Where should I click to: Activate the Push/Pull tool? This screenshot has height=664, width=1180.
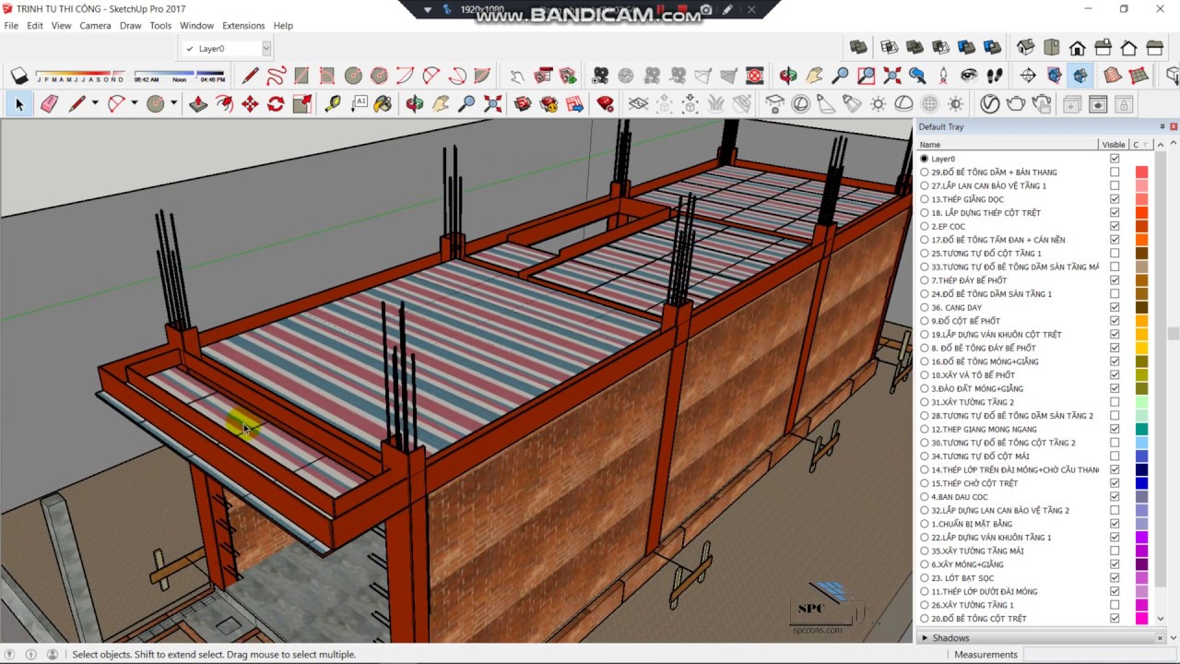pyautogui.click(x=198, y=104)
